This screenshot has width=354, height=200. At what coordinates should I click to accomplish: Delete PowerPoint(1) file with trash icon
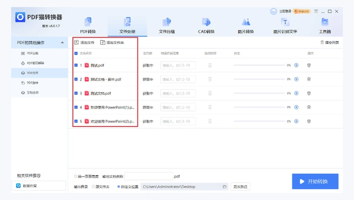point(309,107)
